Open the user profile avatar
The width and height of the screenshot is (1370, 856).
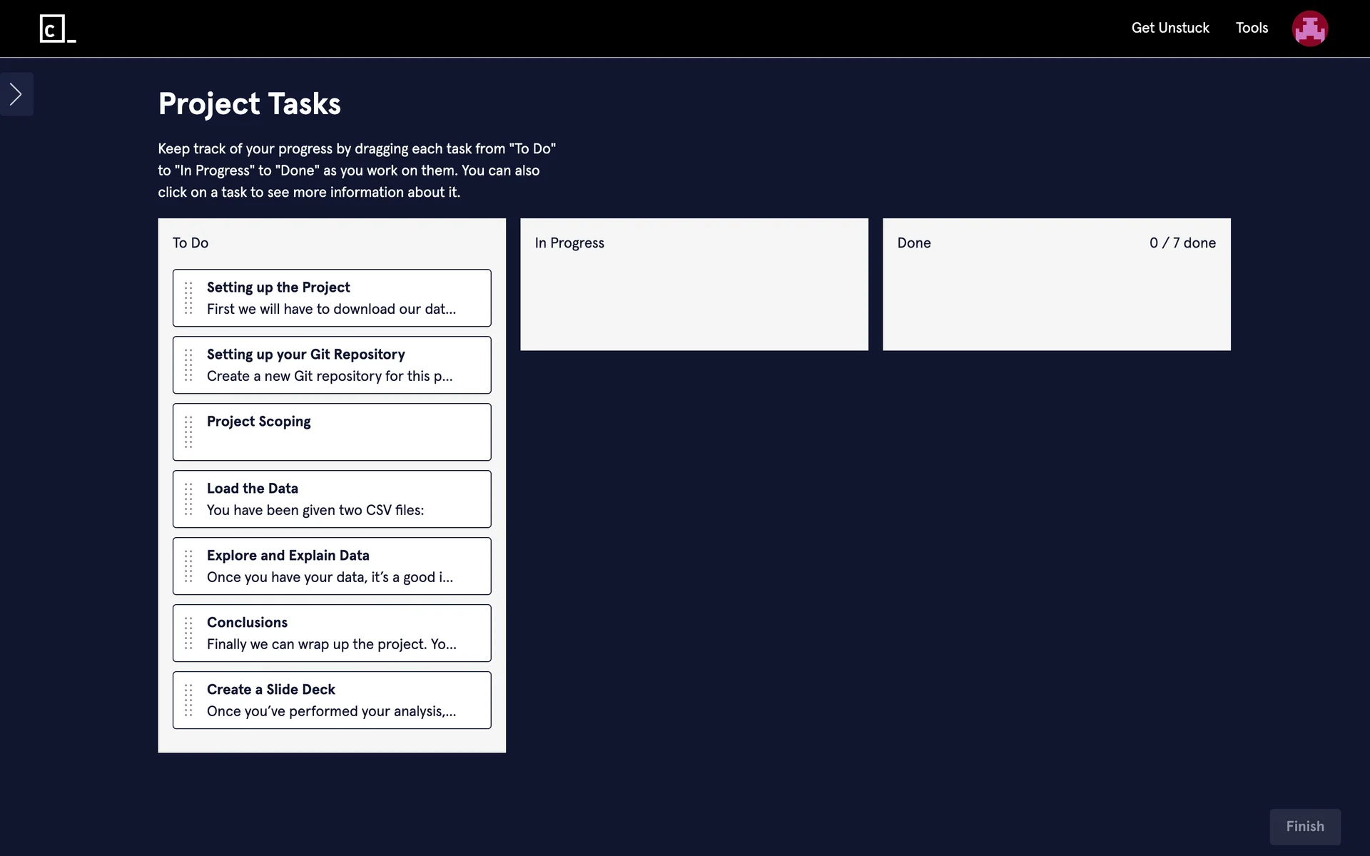pos(1309,29)
